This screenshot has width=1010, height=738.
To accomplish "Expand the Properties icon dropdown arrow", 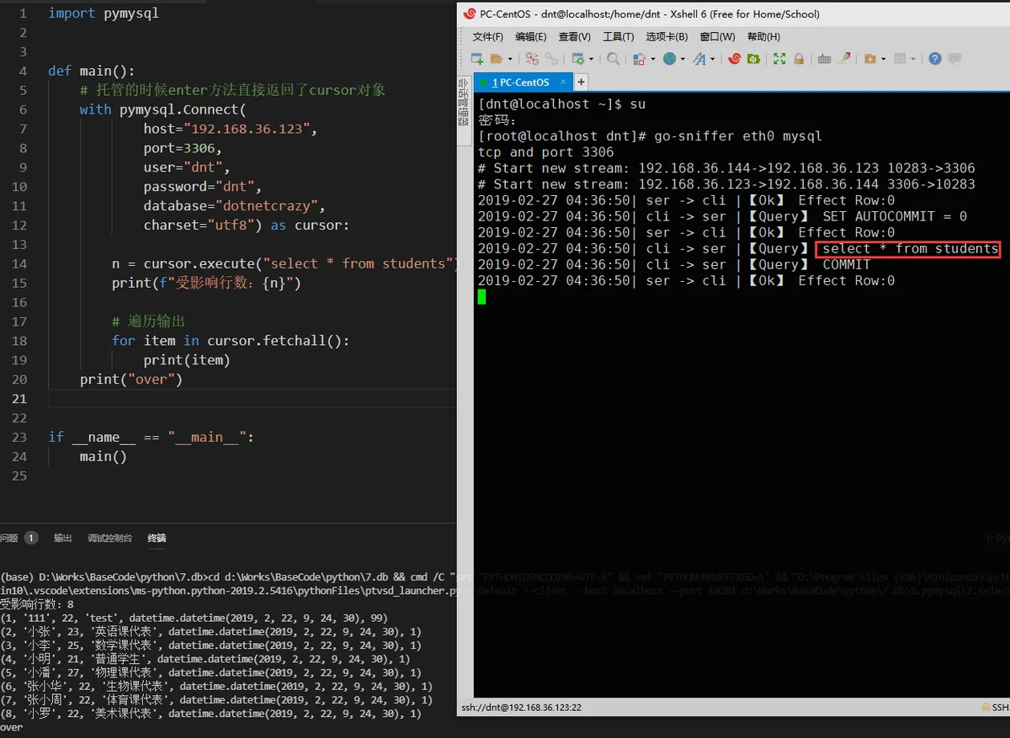I will (592, 59).
